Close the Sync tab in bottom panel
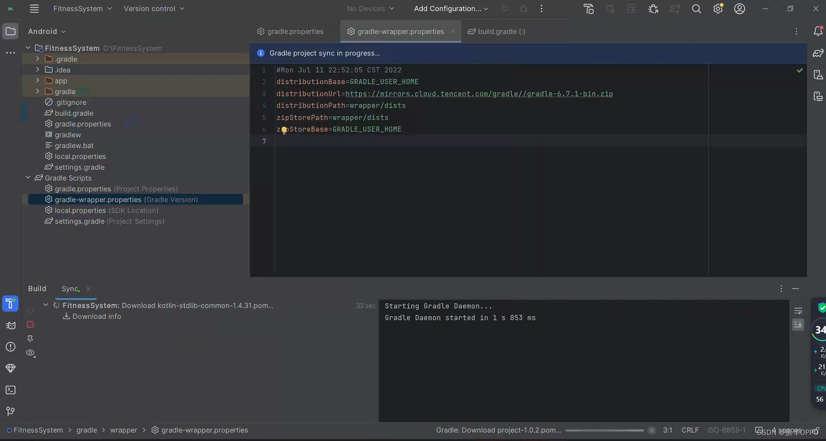The image size is (826, 441). pyautogui.click(x=88, y=289)
